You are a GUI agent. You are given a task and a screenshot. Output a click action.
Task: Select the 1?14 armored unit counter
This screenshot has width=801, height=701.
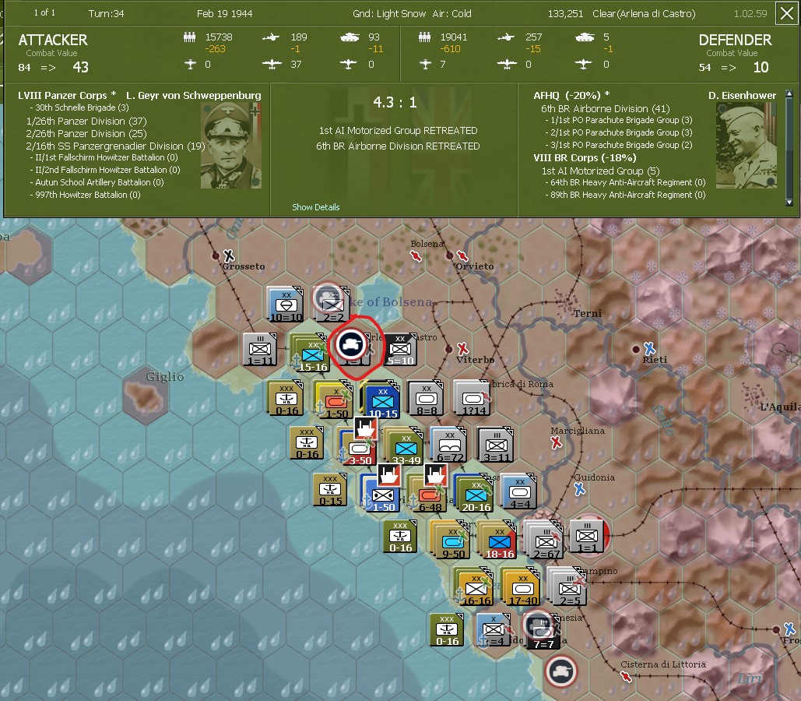coord(472,398)
